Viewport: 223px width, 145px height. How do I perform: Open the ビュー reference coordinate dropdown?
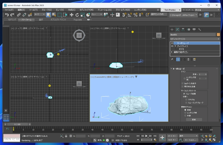tap(97, 14)
